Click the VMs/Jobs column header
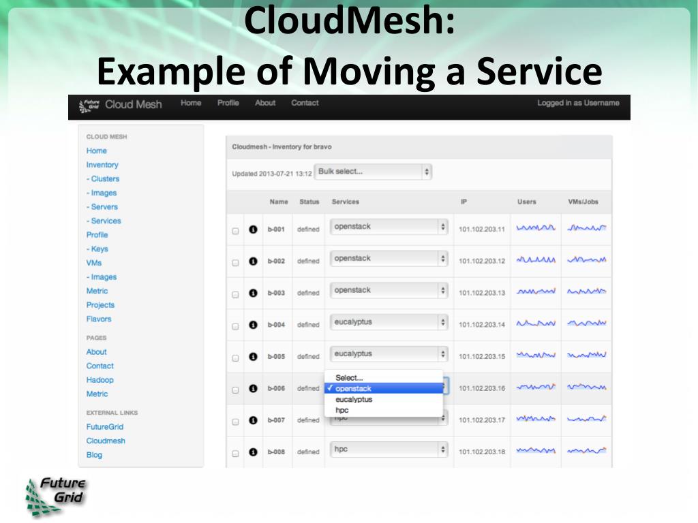Viewport: 698px width, 523px height. [x=583, y=202]
